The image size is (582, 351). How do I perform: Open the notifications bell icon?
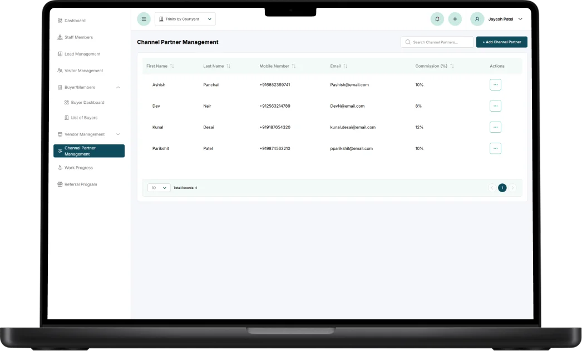pyautogui.click(x=437, y=19)
